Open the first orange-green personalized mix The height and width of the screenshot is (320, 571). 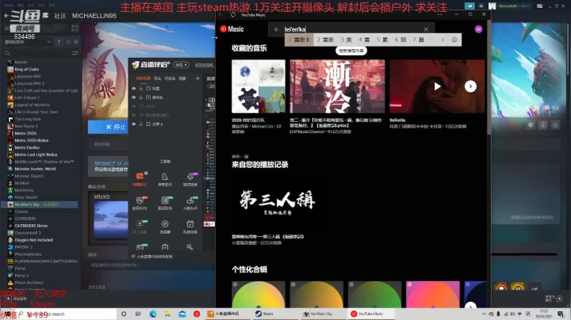click(259, 295)
